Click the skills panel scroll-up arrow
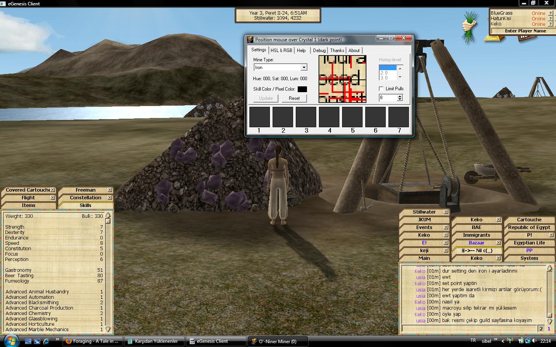 [x=108, y=215]
